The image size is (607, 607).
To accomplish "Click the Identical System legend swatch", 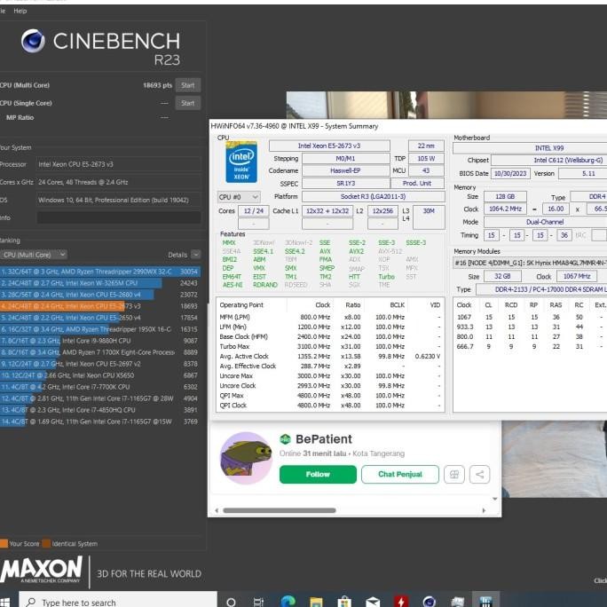I will click(x=46, y=543).
